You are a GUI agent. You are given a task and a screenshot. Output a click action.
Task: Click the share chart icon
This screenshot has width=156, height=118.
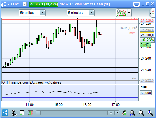click(5, 112)
